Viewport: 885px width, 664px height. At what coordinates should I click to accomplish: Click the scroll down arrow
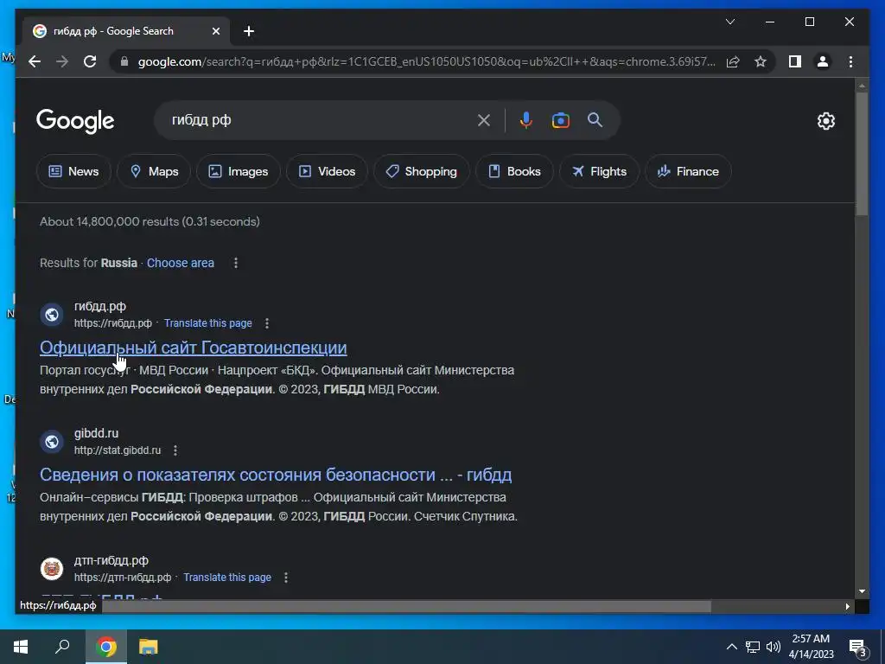point(862,591)
